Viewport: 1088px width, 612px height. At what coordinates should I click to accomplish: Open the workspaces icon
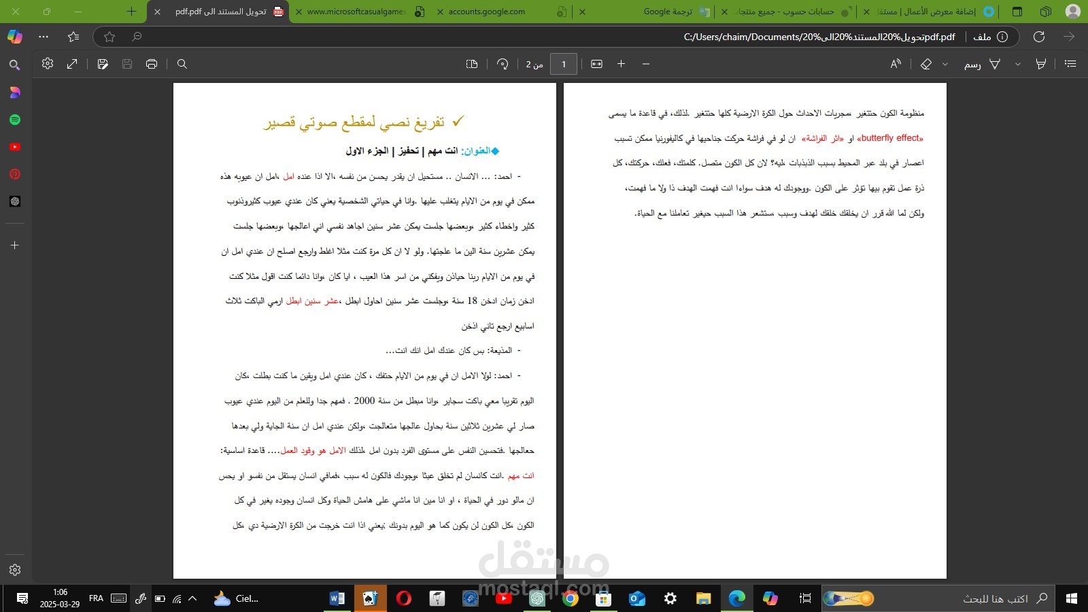1046,12
